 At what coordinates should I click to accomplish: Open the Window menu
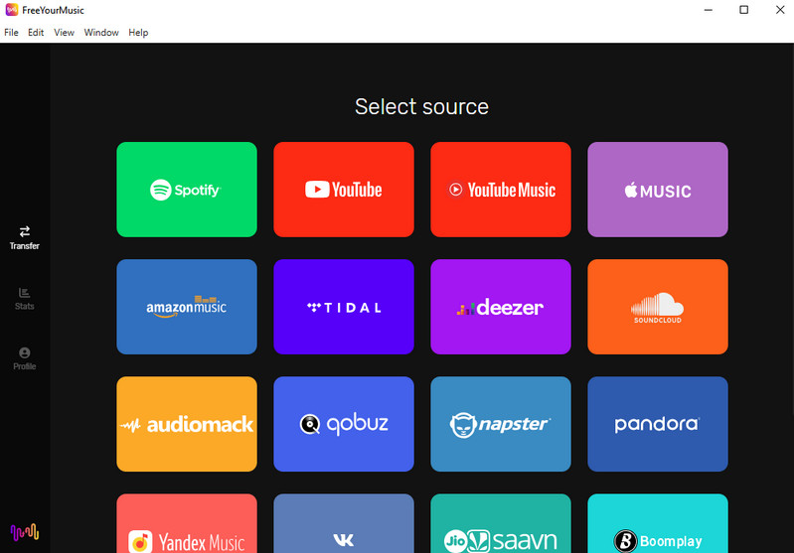(x=101, y=33)
